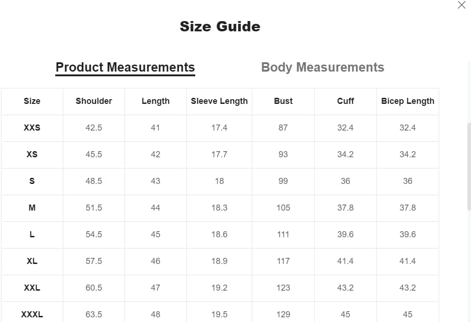Click sleeve length 19.2 for XXL
This screenshot has height=322, width=471.
[x=219, y=288]
